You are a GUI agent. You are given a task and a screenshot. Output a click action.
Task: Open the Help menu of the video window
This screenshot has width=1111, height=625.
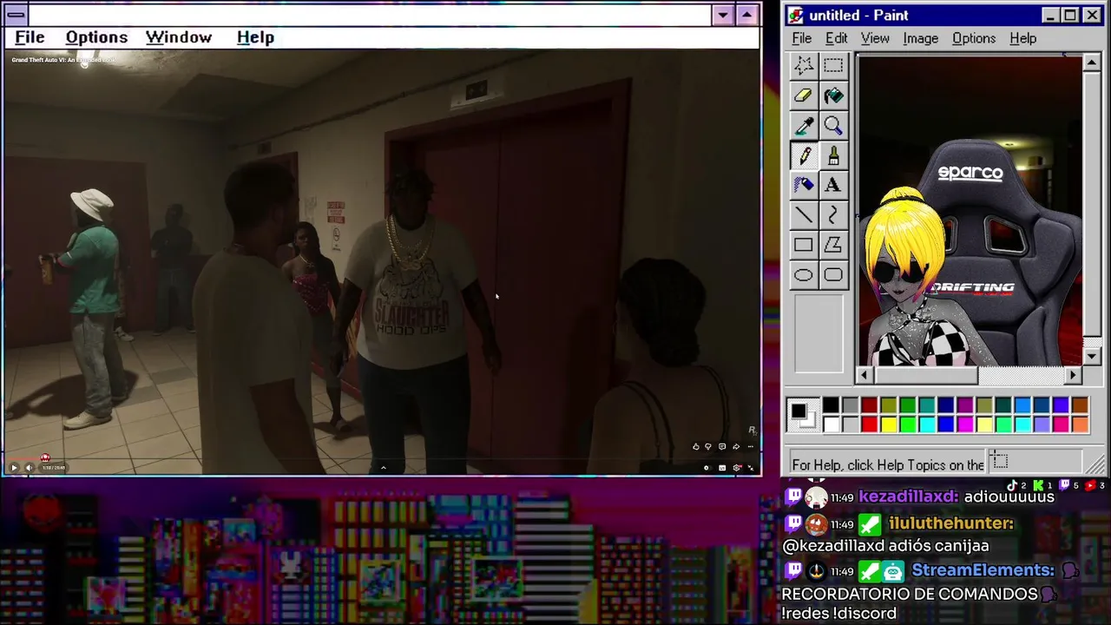(x=255, y=37)
